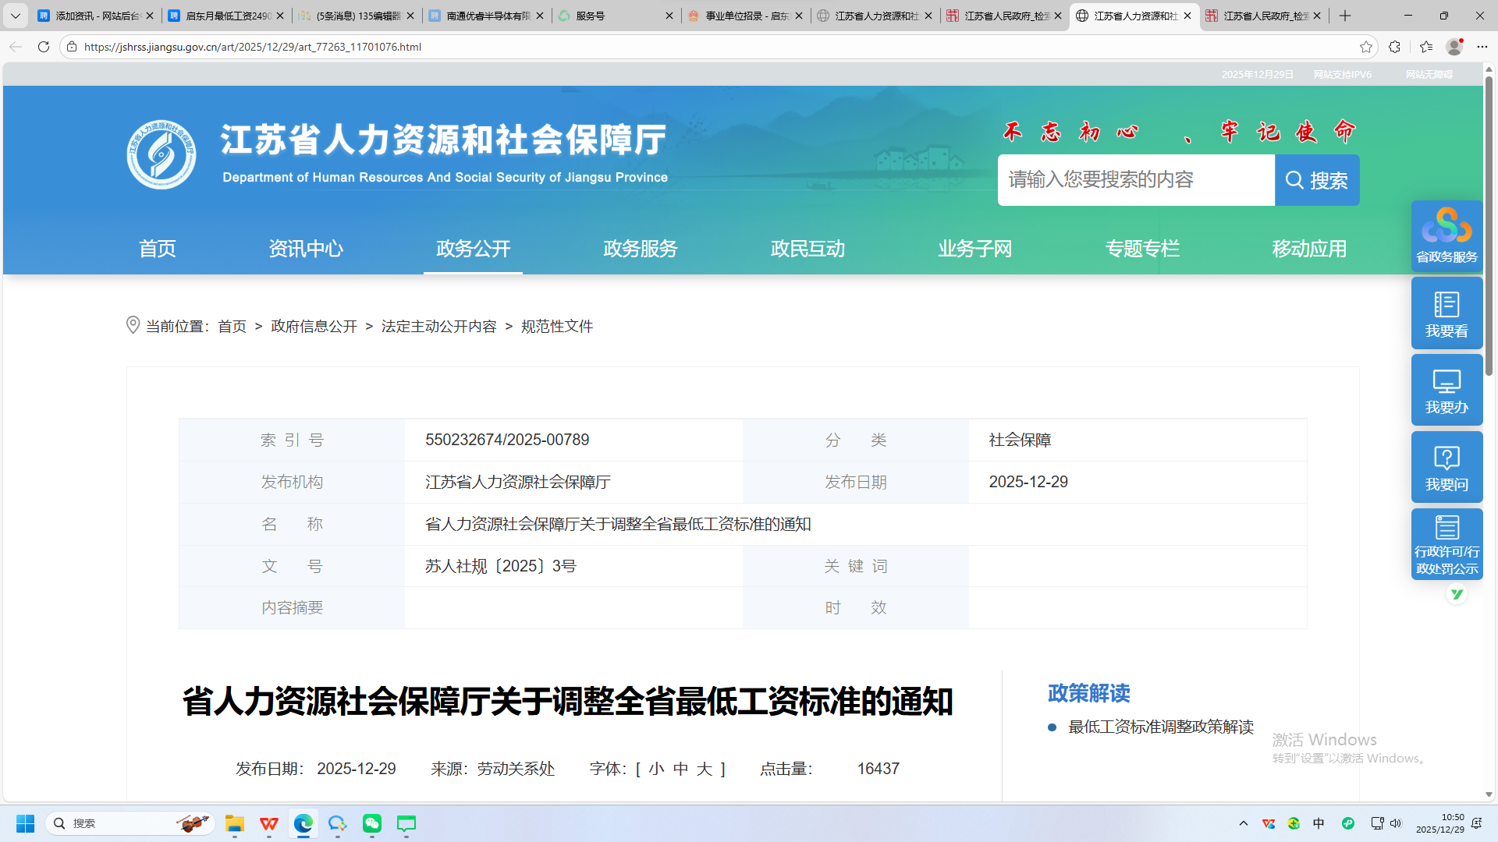1498x842 pixels.
Task: Open 行政许可/行政处罚公示 sidebar icon
Action: [x=1447, y=544]
